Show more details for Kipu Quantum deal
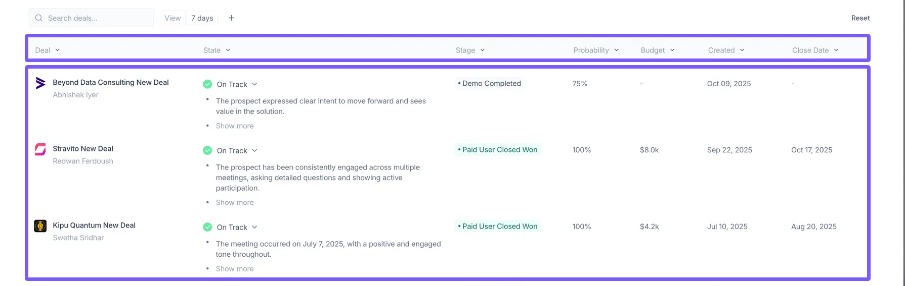 (235, 269)
